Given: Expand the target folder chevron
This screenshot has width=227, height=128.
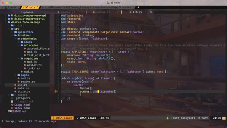Looking at the screenshot, I should [x=9, y=95].
